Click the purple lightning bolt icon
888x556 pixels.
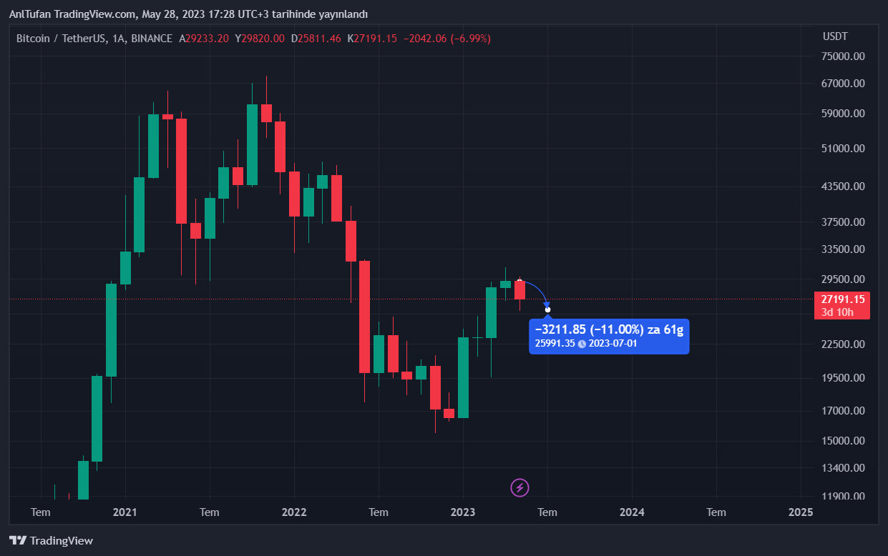[x=520, y=488]
